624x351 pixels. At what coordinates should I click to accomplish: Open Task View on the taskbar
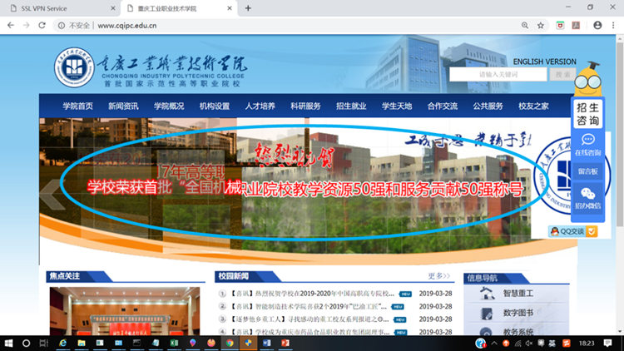click(x=44, y=343)
